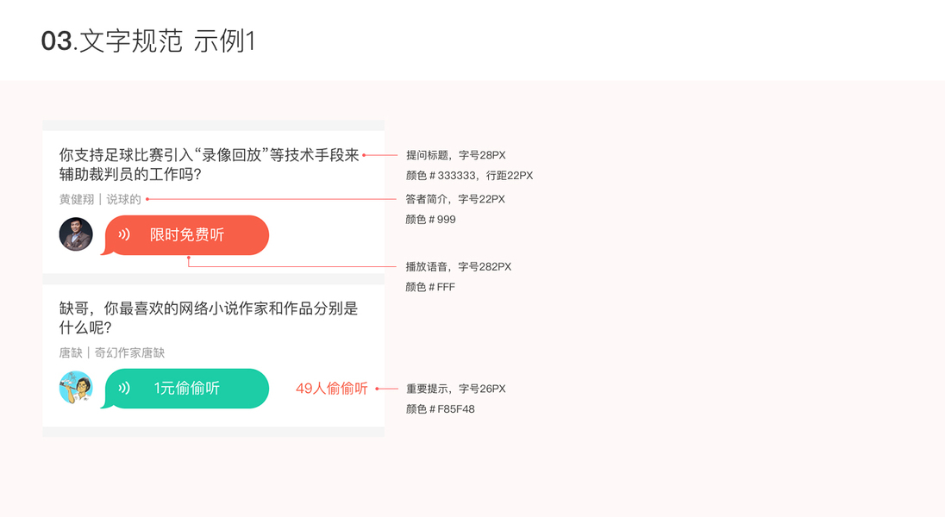Open the question about 足球比赛 录像回放
The width and height of the screenshot is (945, 517).
pyautogui.click(x=209, y=165)
